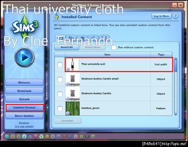The image size is (188, 147).
Task: Switch to the lots (house) tab
Action: pos(82,38)
